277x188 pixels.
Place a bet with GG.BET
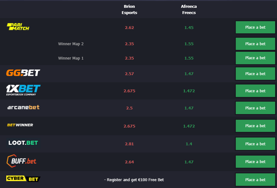tap(255, 74)
